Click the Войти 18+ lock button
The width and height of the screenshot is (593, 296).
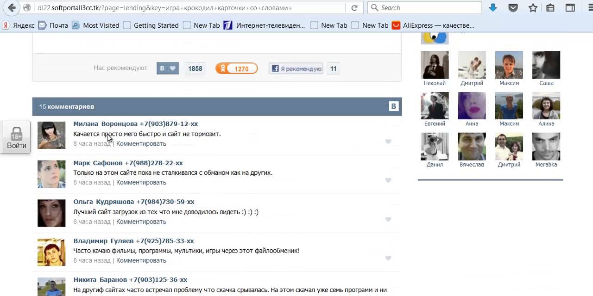coord(16,137)
